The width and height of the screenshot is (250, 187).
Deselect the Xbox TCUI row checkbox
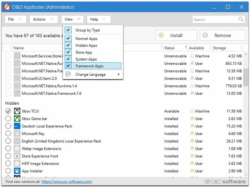8,111
